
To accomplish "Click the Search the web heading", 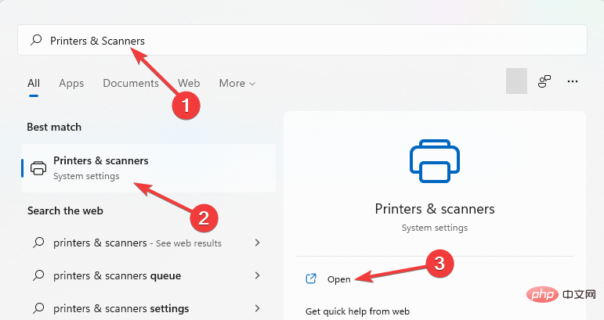I will click(65, 210).
